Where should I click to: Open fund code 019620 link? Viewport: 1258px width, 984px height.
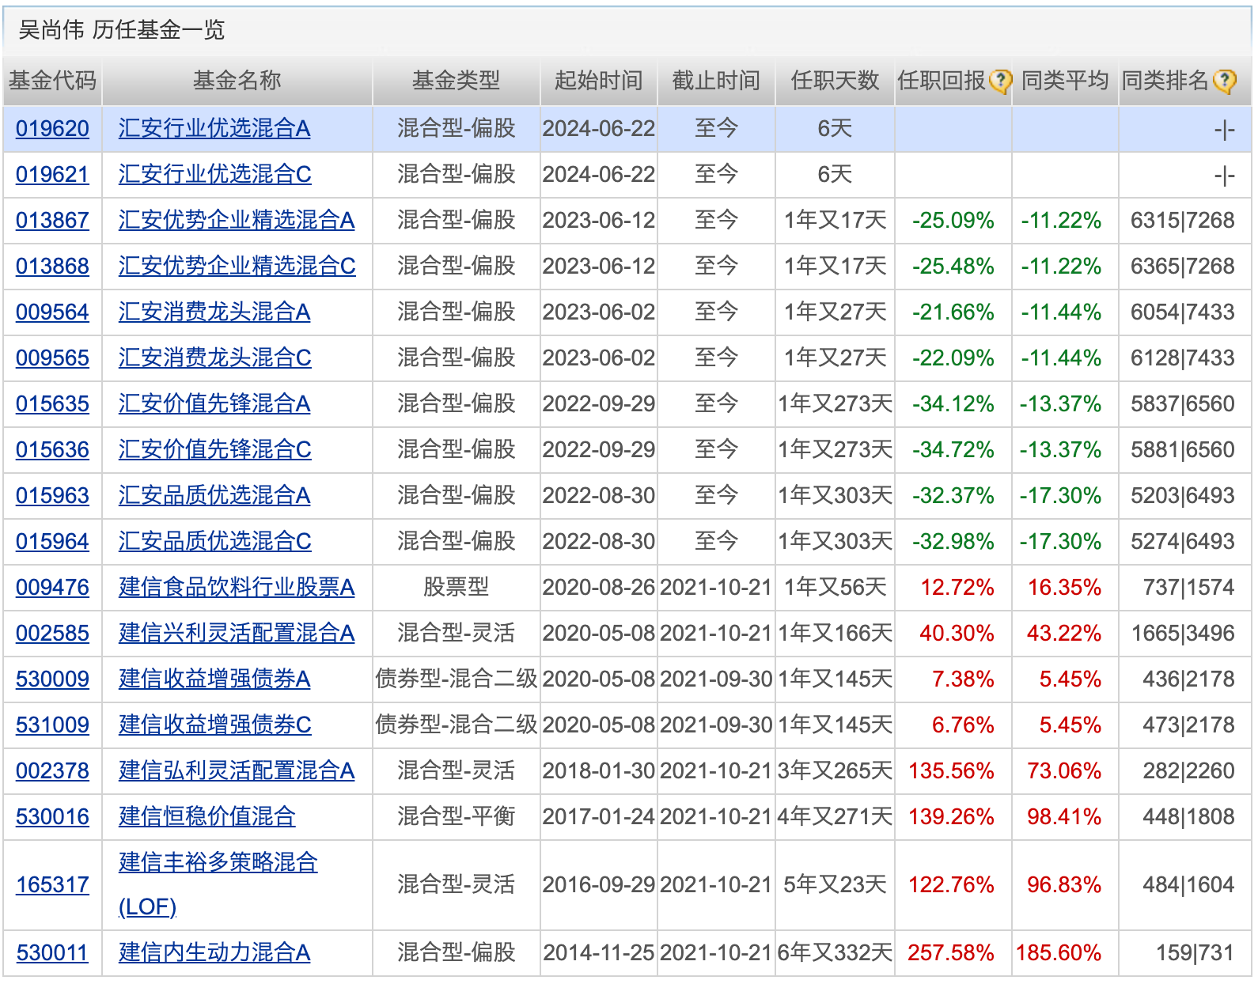pyautogui.click(x=52, y=128)
